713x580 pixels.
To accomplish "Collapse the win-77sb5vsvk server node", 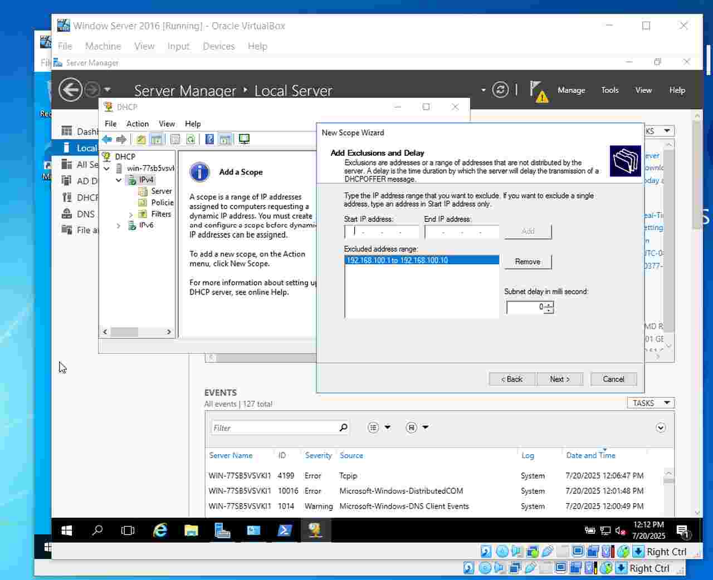I will [106, 168].
